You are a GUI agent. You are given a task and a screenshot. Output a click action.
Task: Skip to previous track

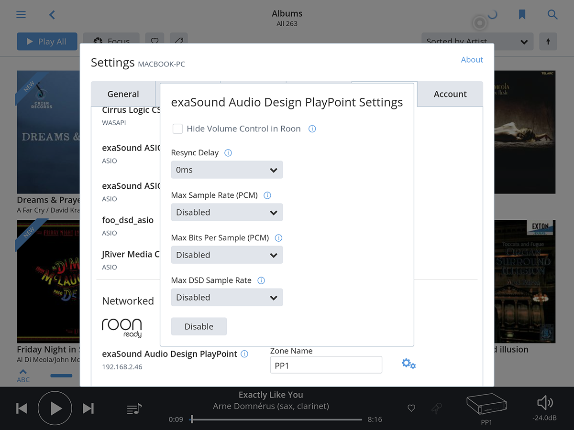pos(22,408)
